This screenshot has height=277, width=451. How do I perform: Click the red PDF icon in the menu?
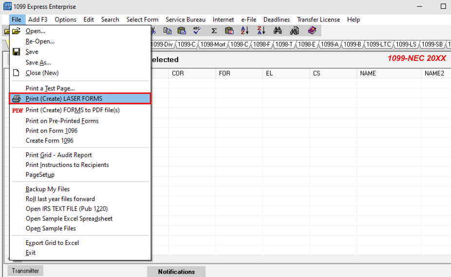tap(18, 111)
